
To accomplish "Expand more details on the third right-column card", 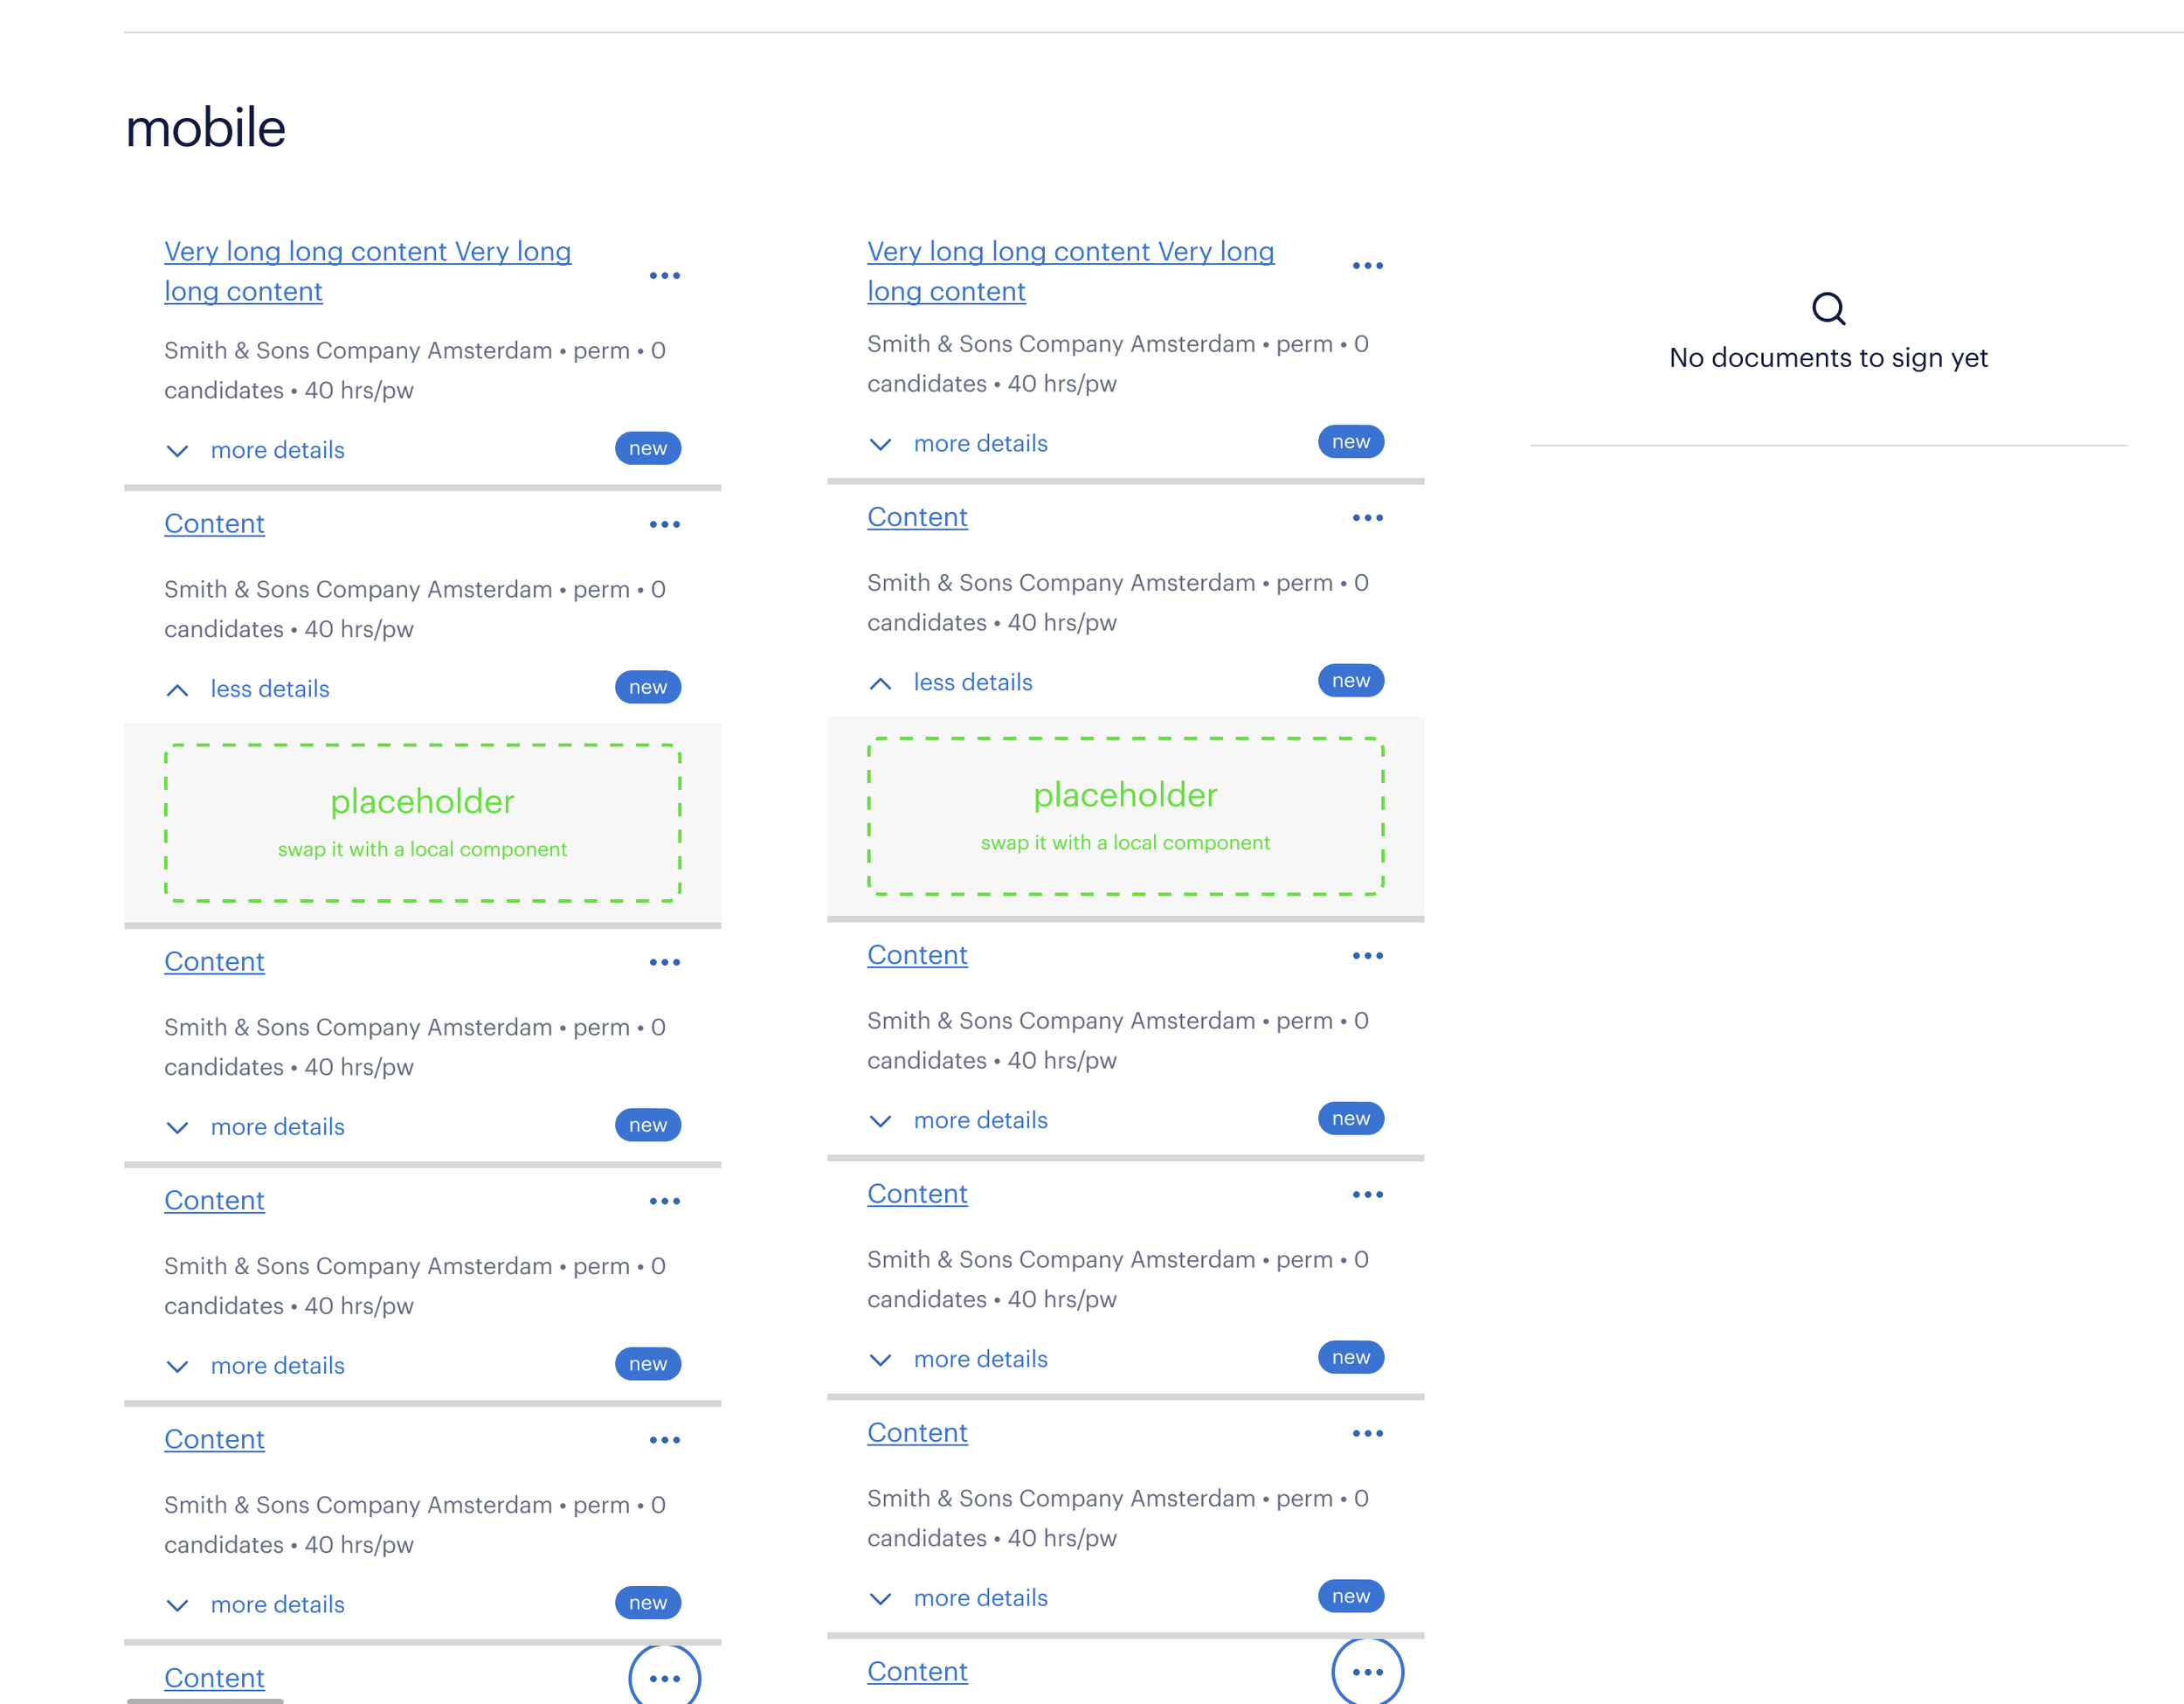I will point(980,1120).
